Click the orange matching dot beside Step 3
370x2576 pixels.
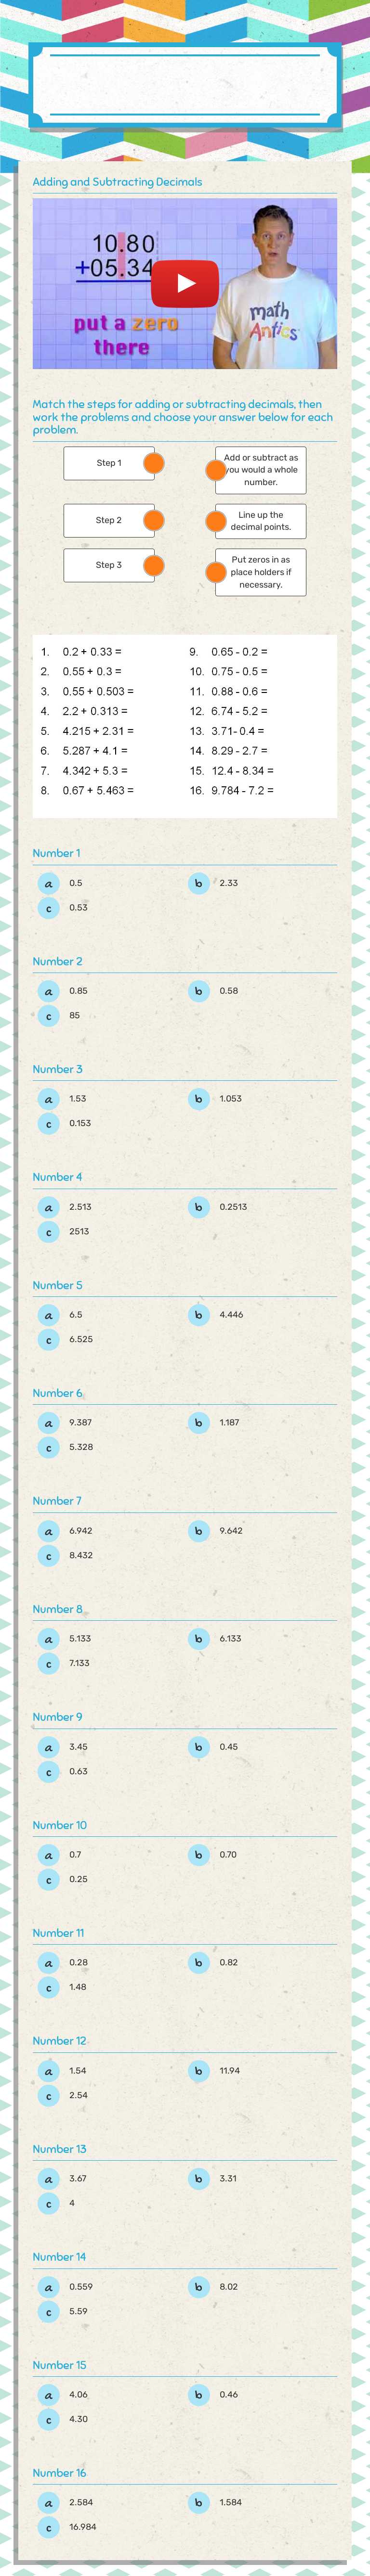click(152, 567)
